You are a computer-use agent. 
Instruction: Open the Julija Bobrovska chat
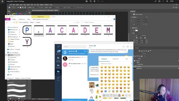(x=75, y=58)
